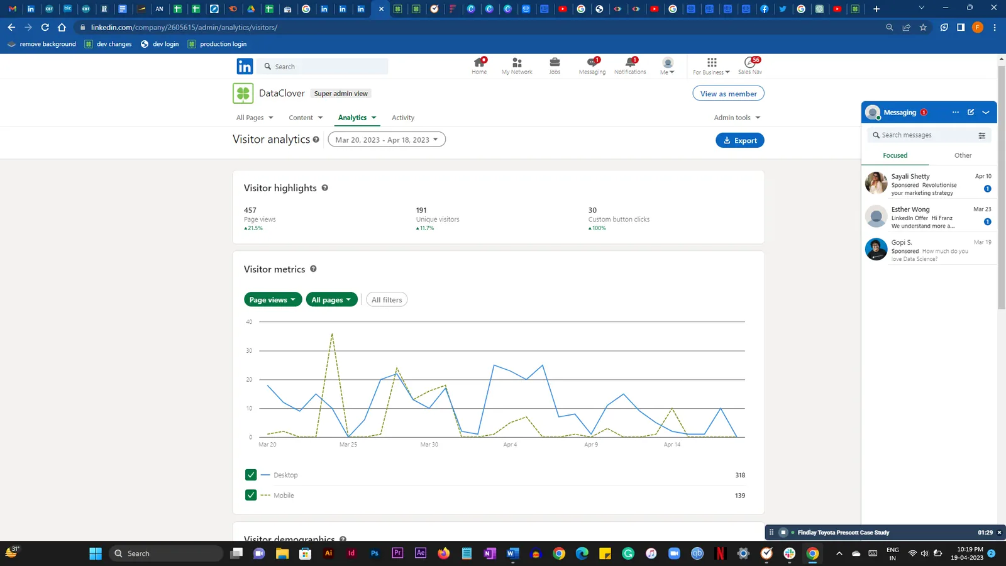The height and width of the screenshot is (566, 1006).
Task: Open Windows Start menu
Action: (96, 553)
